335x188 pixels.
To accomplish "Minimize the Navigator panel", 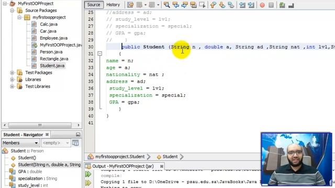I will coord(78,135).
